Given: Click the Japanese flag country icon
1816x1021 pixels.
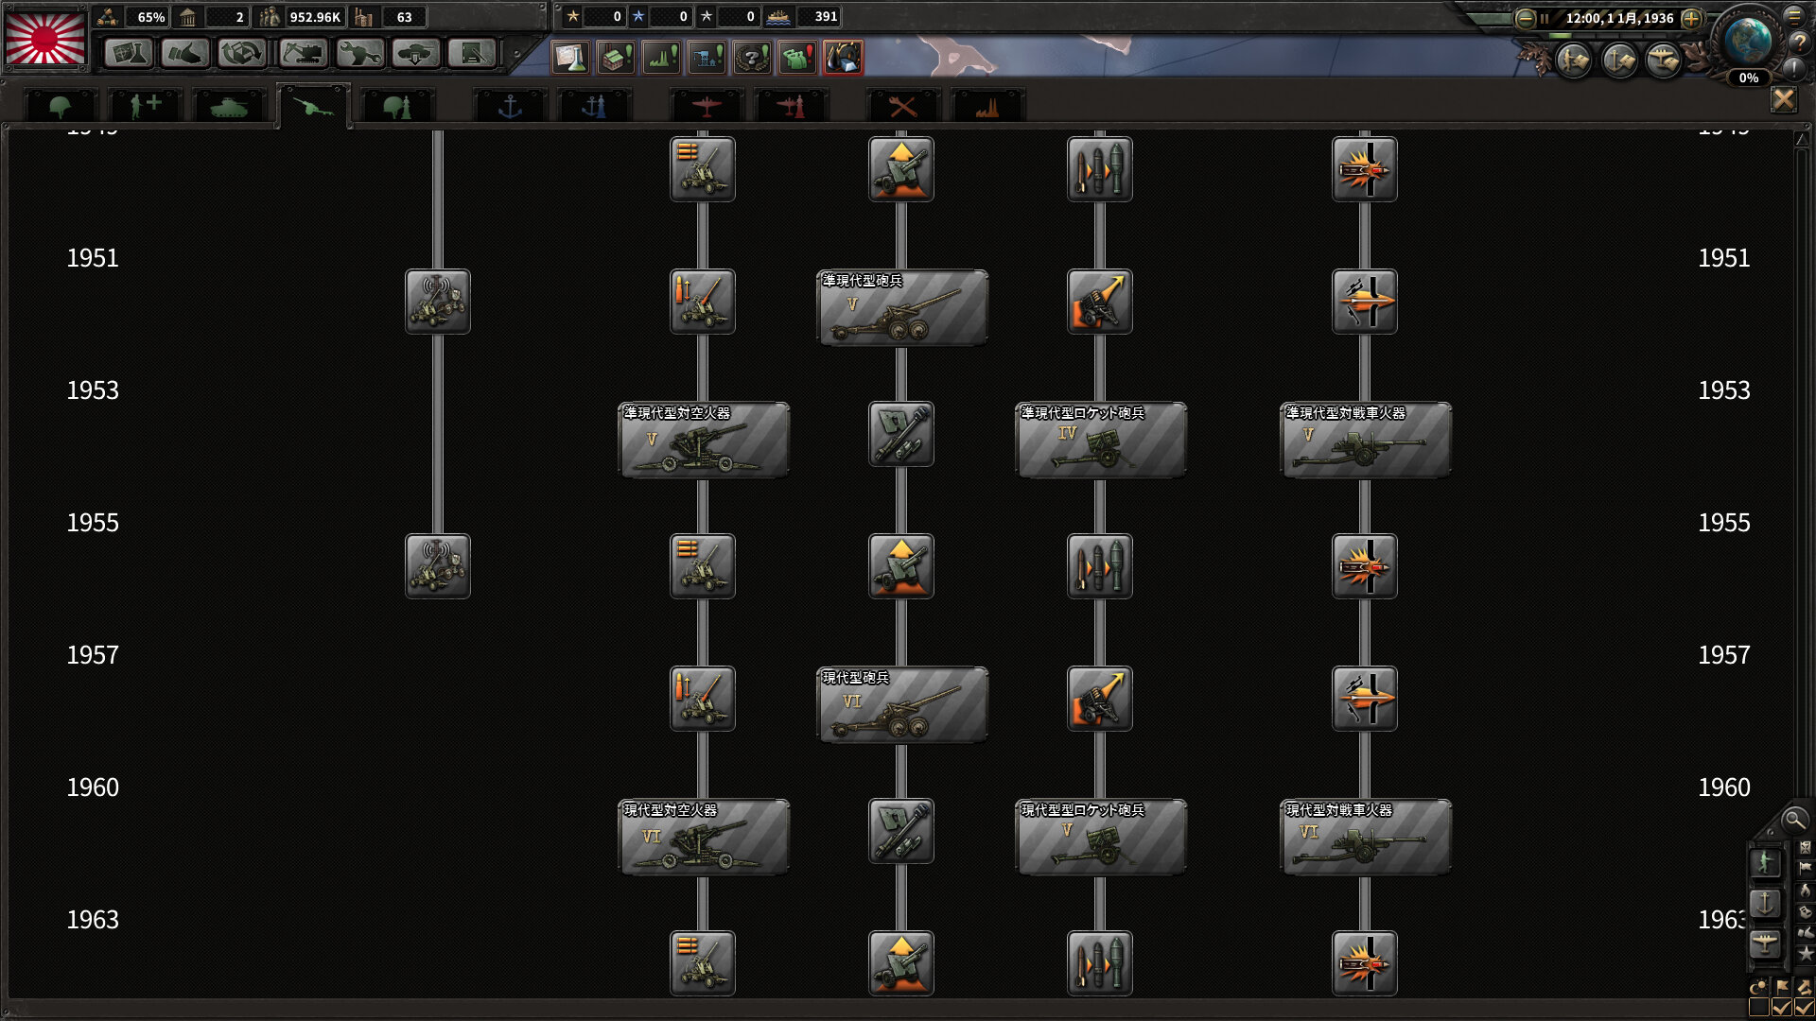Looking at the screenshot, I should coord(45,38).
